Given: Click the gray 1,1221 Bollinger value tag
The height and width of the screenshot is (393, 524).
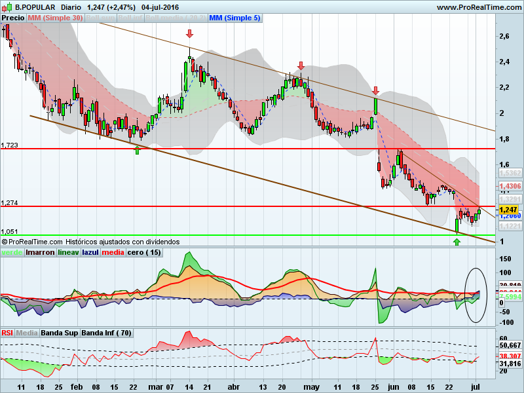Looking at the screenshot, I should (510, 226).
